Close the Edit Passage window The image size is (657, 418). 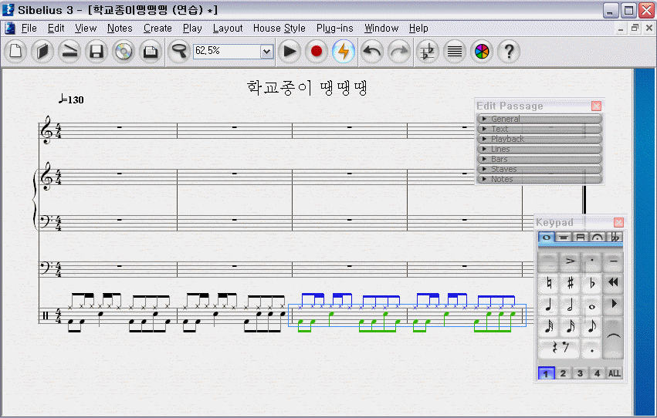point(596,106)
